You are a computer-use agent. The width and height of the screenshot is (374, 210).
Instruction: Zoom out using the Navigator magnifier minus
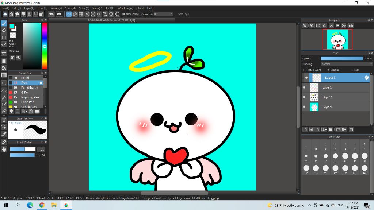(324, 26)
